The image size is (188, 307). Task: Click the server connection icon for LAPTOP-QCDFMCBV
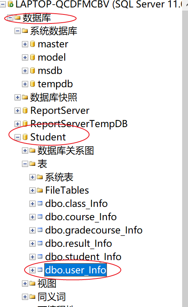click(11, 4)
